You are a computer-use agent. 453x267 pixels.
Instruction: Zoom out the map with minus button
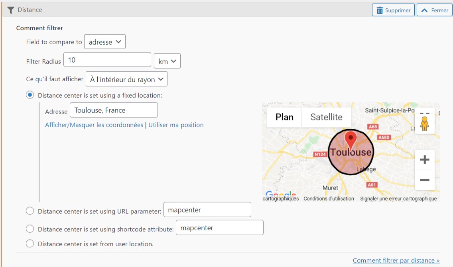coord(424,180)
